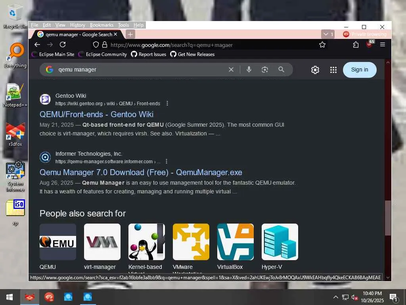Open Report Issues bookmark

149,54
